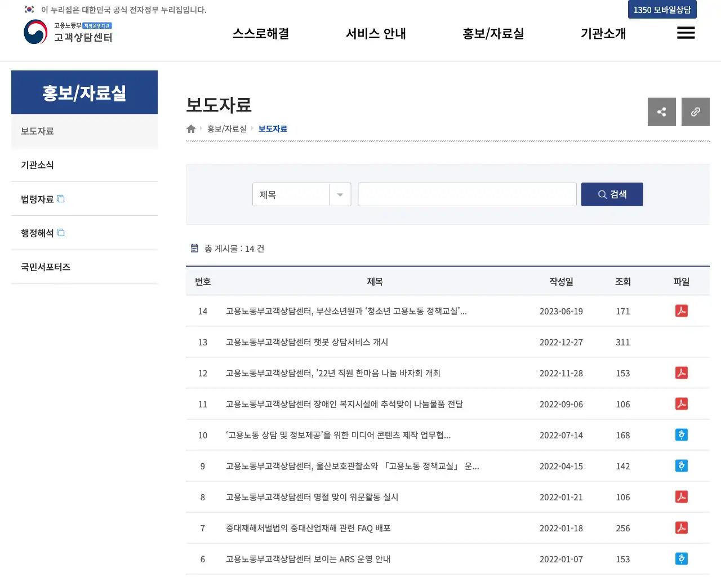The image size is (721, 577).
Task: Select 기관소식 in the sidebar
Action: point(37,165)
